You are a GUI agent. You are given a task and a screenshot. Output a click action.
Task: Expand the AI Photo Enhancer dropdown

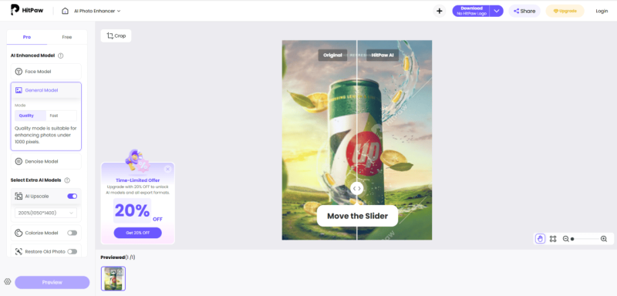tap(97, 11)
